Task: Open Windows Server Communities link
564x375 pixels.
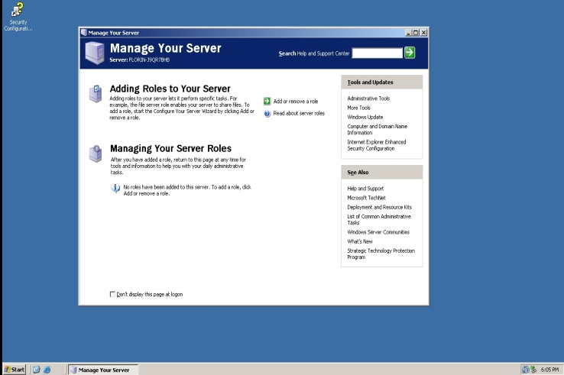Action: coord(378,232)
